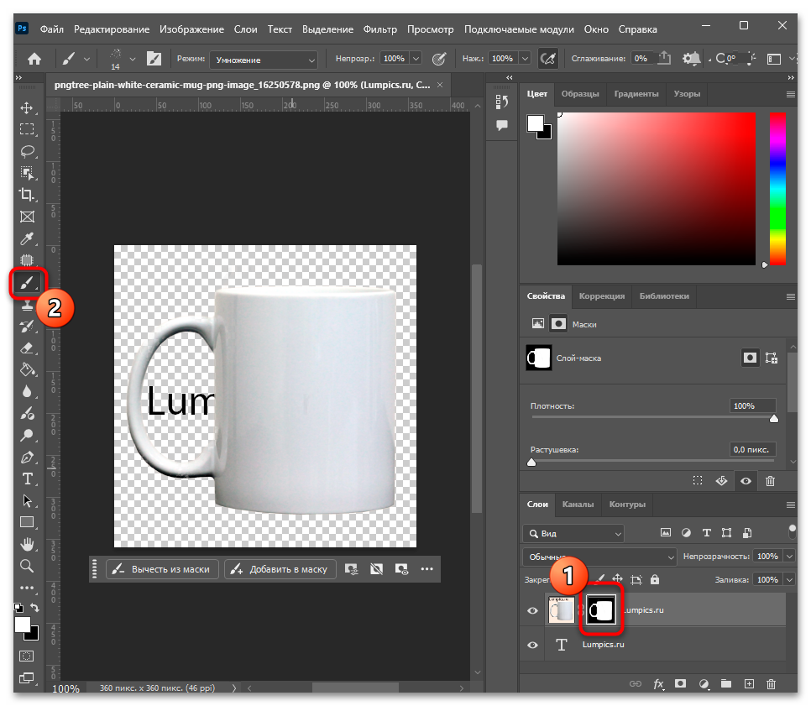Select the Move tool
This screenshot has width=811, height=706.
pyautogui.click(x=27, y=107)
